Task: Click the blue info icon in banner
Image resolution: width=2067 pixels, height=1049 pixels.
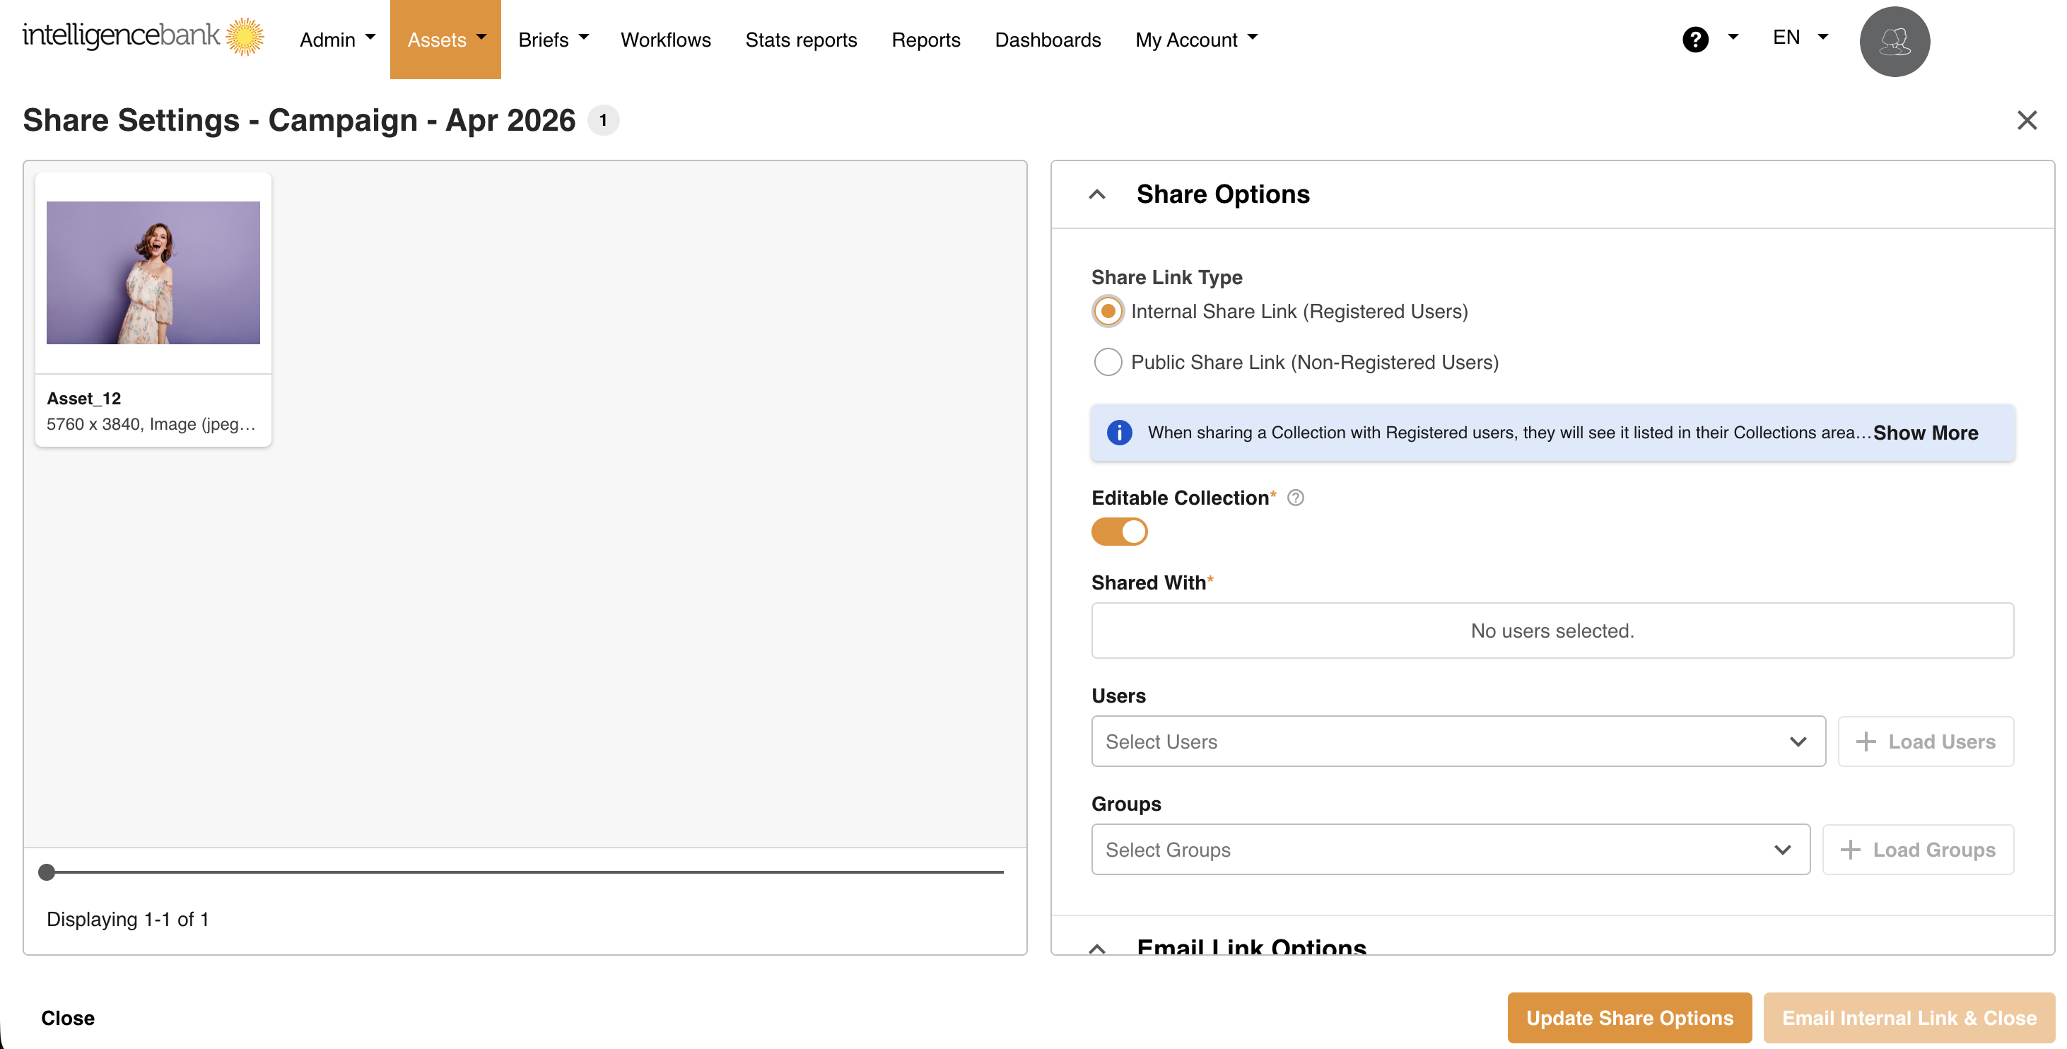Action: coord(1119,433)
